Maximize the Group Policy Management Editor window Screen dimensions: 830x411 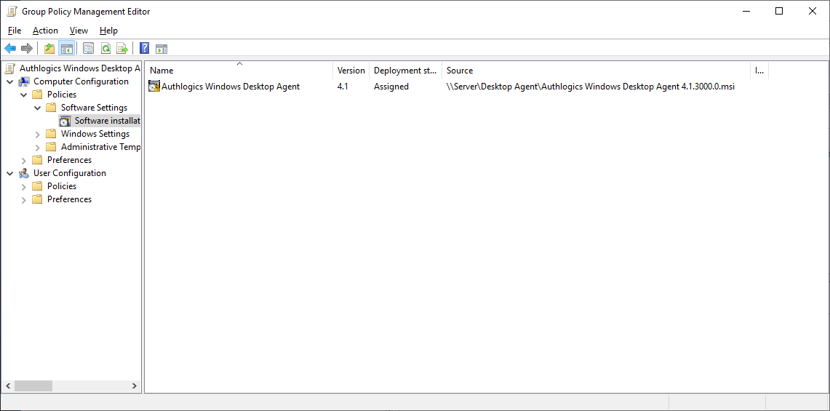coord(779,11)
